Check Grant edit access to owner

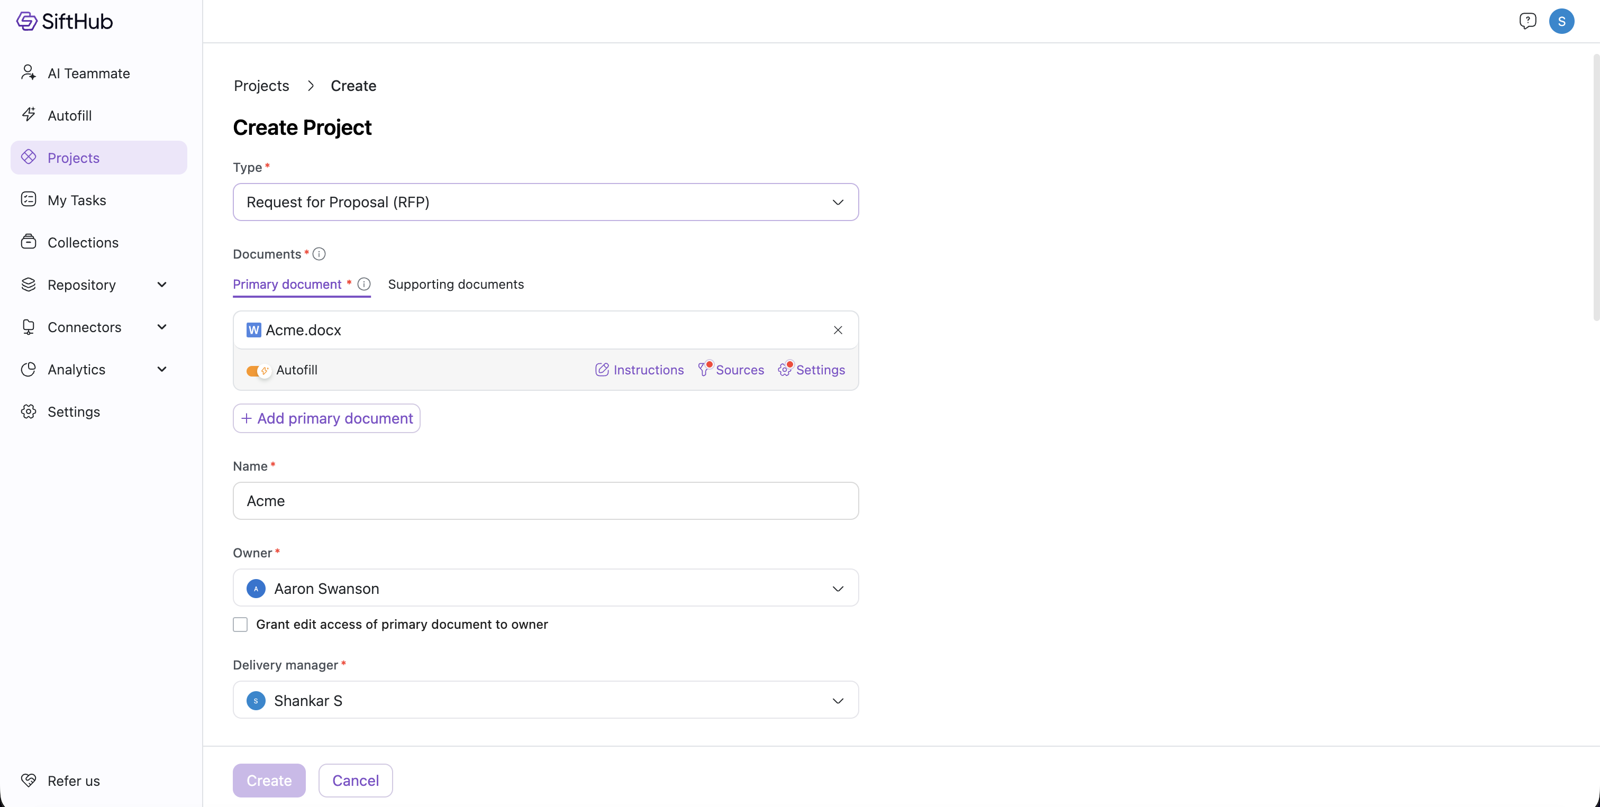point(240,625)
